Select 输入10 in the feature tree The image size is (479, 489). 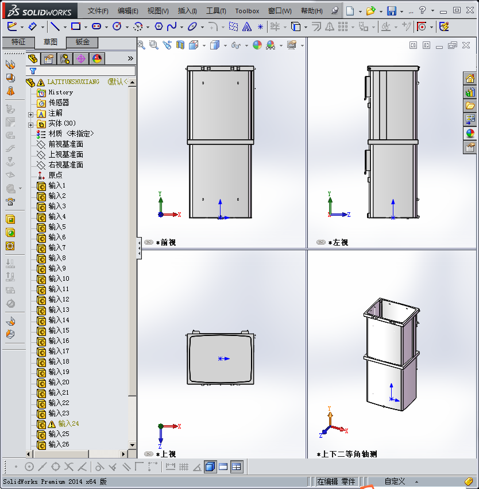point(59,278)
